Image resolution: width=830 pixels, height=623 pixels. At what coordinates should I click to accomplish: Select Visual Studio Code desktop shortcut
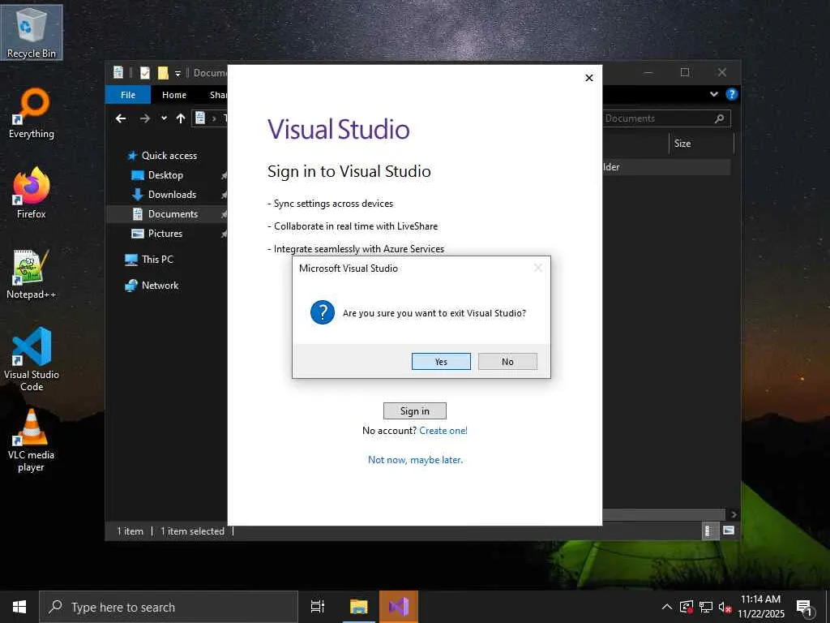(32, 359)
